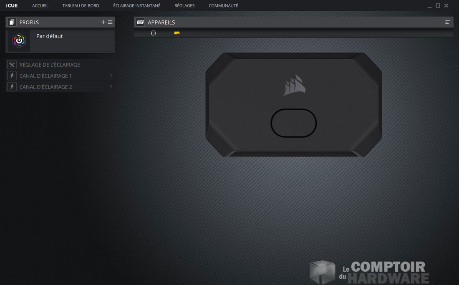Expand the Appareils panel options menu

[x=447, y=22]
